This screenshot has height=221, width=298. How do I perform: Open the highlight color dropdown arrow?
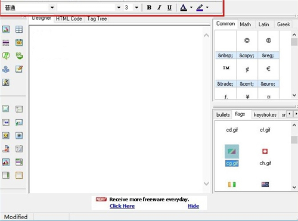pos(207,8)
